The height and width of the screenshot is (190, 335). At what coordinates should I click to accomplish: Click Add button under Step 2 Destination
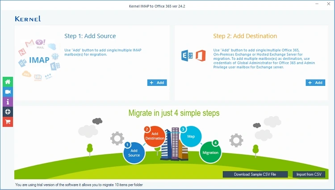pos(315,83)
